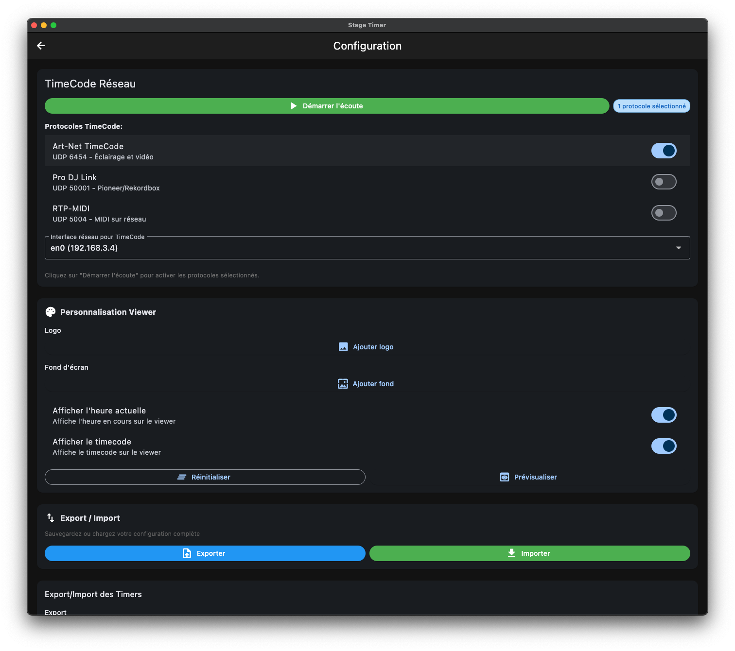
Task: Click the picture icon next to Ajouter fond
Action: pyautogui.click(x=343, y=383)
